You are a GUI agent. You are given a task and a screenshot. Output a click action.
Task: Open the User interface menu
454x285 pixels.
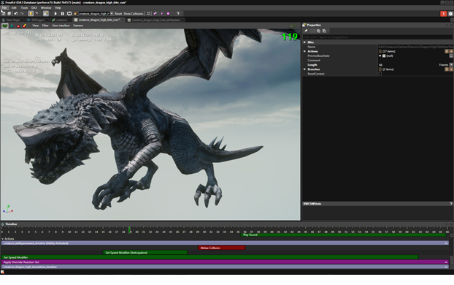61,26
